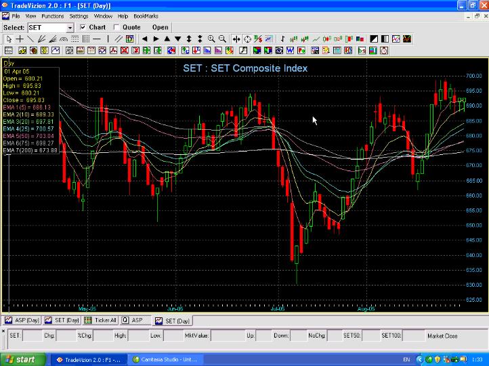Open the Help menu
The width and height of the screenshot is (489, 366).
(123, 16)
